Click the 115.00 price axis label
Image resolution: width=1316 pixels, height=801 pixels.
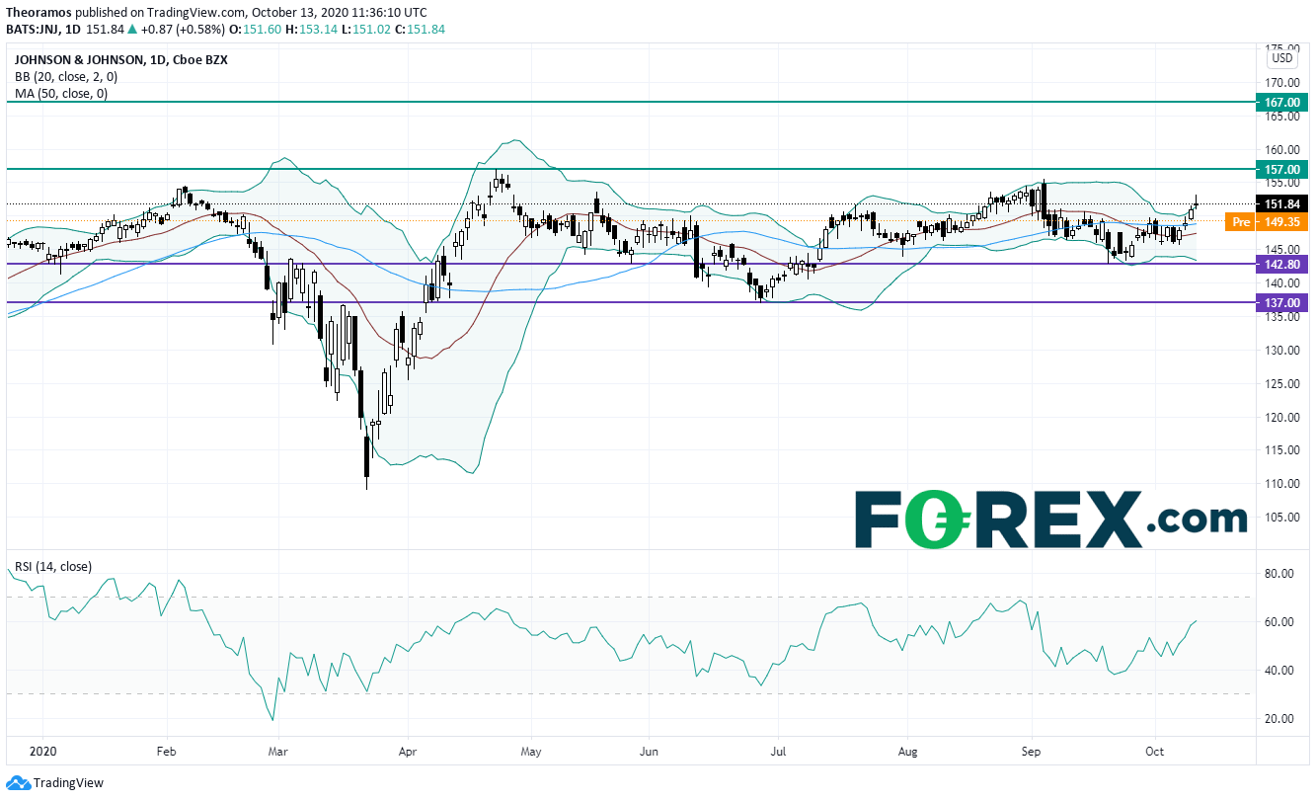coord(1280,450)
